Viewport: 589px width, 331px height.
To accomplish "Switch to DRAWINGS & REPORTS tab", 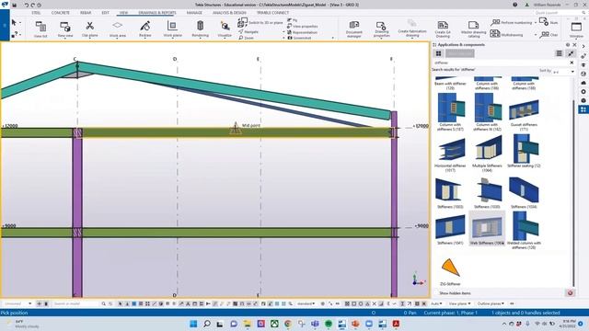I will (157, 13).
